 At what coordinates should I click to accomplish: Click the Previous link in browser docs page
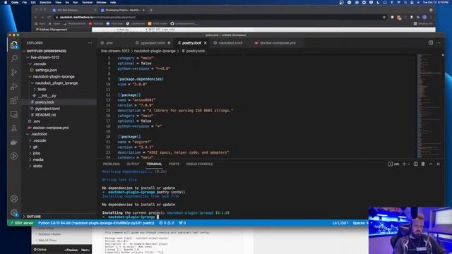point(71,250)
